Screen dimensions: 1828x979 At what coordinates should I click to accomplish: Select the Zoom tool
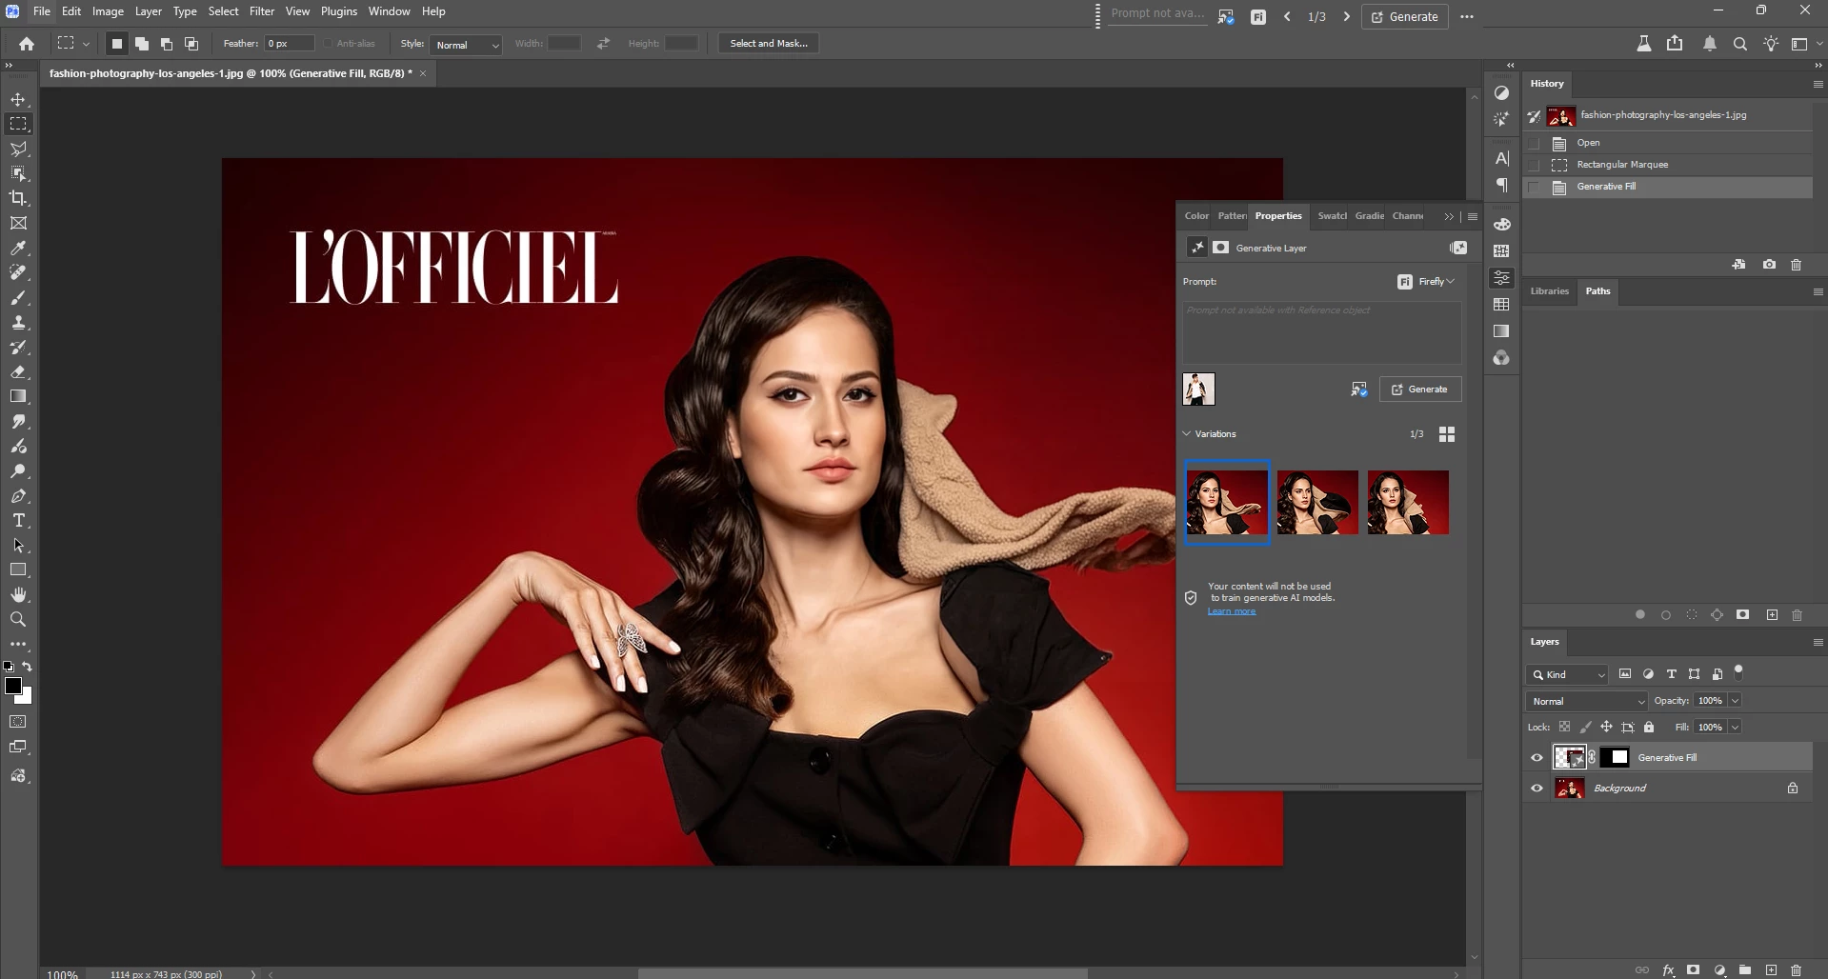coord(18,619)
